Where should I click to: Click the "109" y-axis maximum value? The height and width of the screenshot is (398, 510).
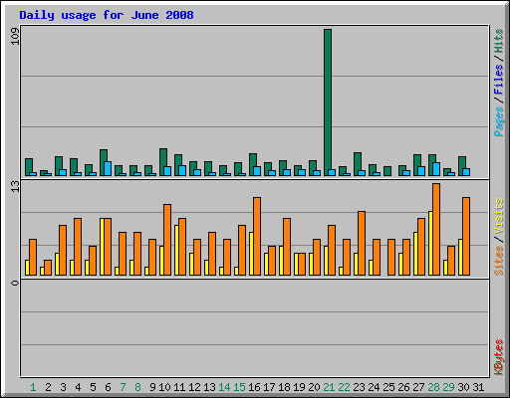pos(15,36)
